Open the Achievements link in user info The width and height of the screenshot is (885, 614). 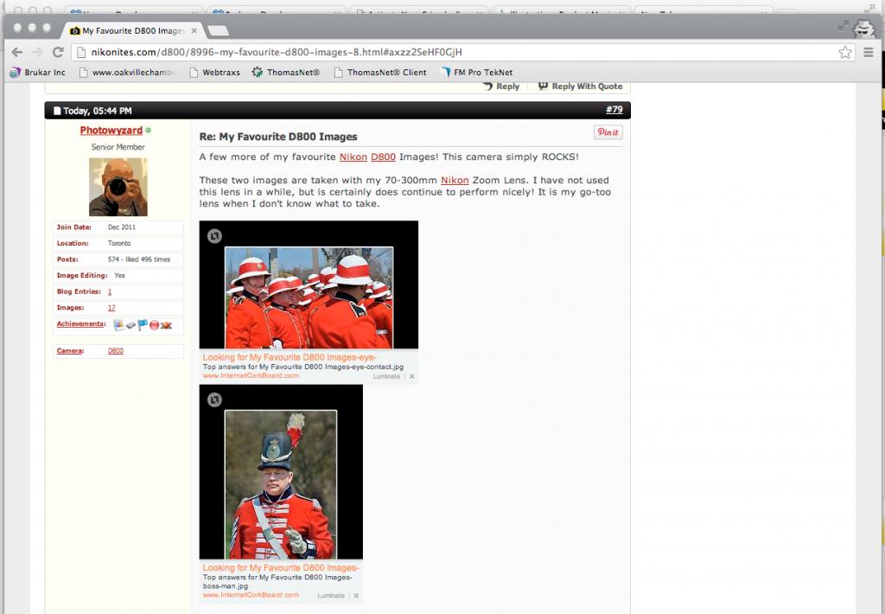point(80,323)
